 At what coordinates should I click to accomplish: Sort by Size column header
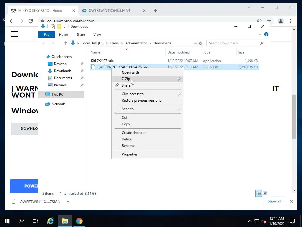241,52
